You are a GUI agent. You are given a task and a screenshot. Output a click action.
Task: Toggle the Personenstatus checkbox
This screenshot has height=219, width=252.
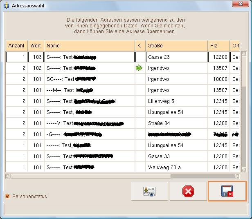tap(7, 196)
